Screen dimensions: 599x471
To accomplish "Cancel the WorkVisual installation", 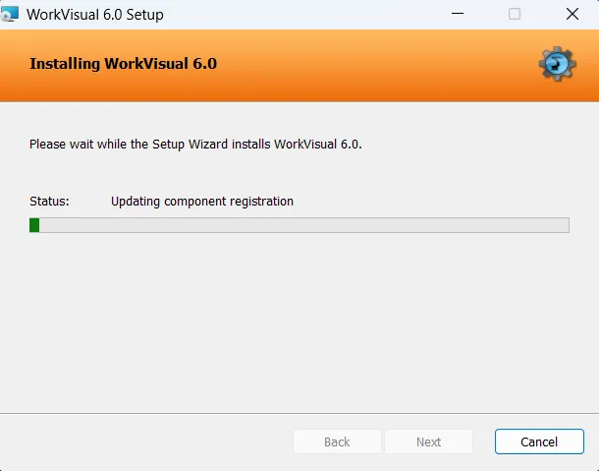I will [x=539, y=442].
